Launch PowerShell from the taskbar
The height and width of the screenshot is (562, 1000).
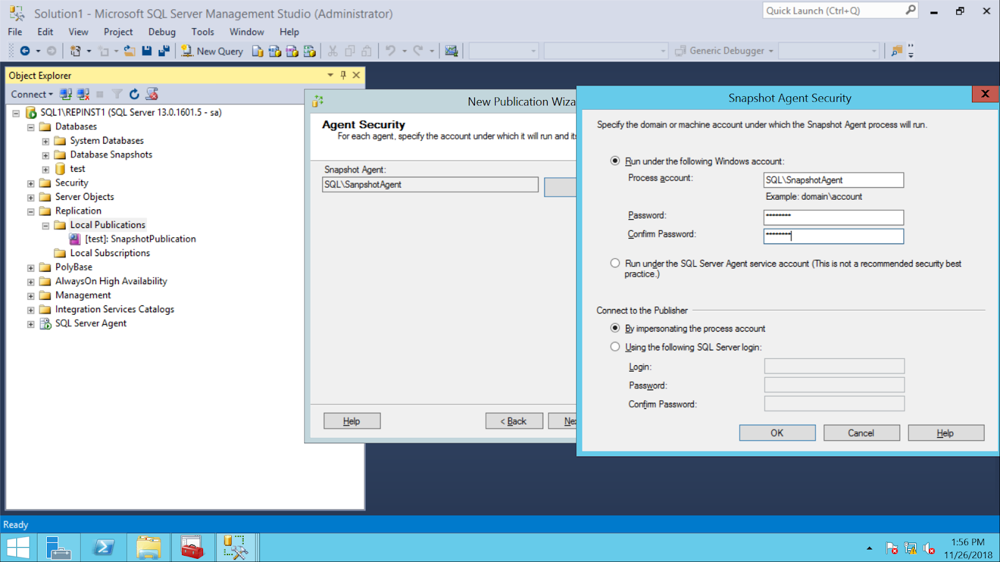pos(104,548)
